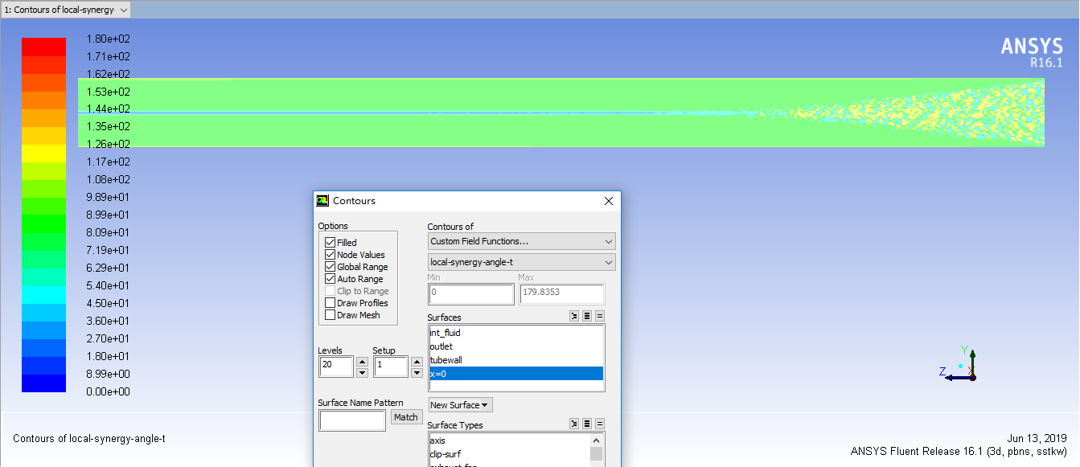Click the last Surface Types selection icon
The height and width of the screenshot is (467, 1080).
599,424
